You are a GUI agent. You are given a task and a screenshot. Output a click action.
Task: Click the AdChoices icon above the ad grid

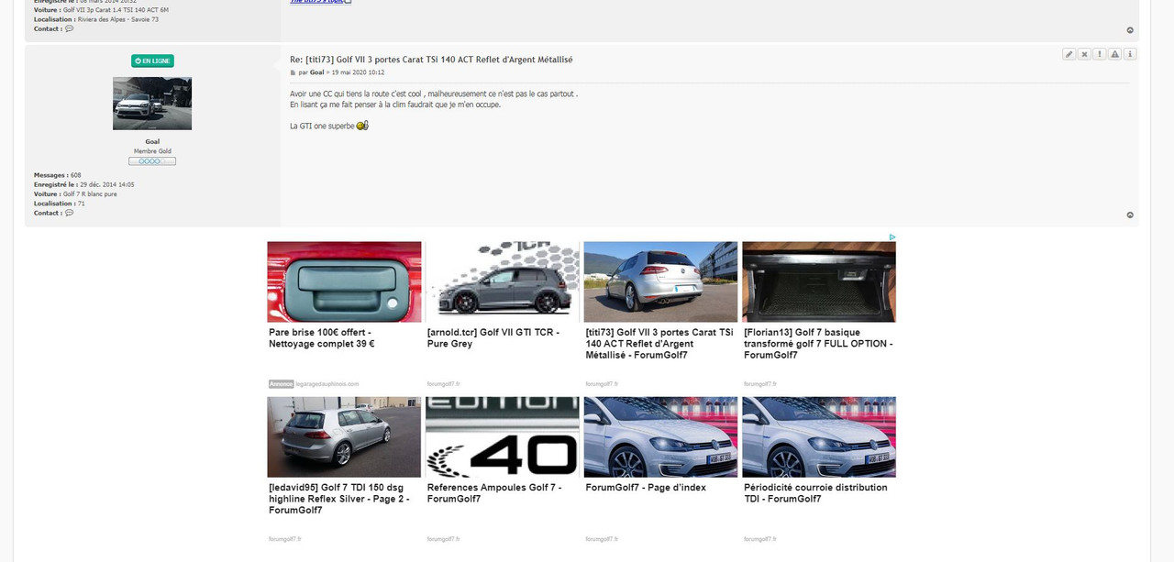coord(892,237)
